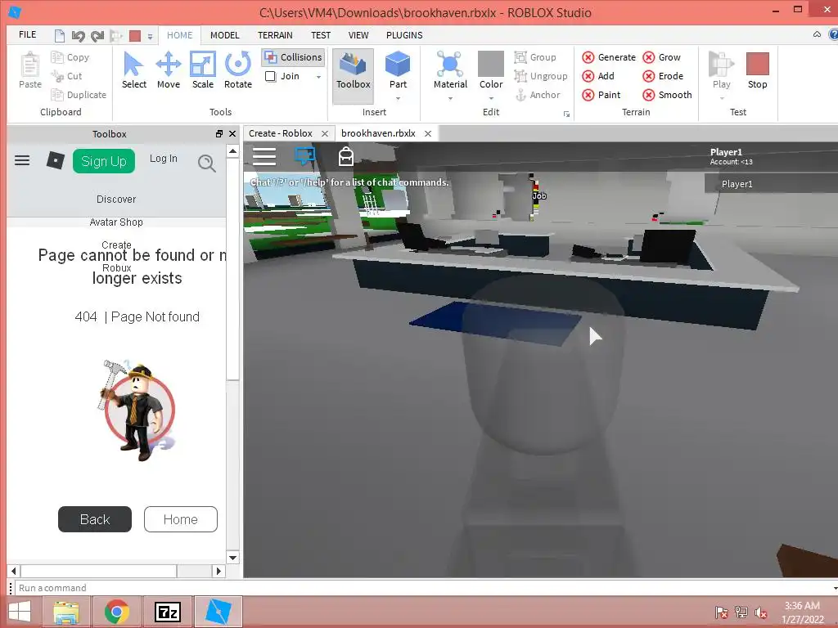The width and height of the screenshot is (838, 628).
Task: Click the Home button on 404 page
Action: click(181, 519)
